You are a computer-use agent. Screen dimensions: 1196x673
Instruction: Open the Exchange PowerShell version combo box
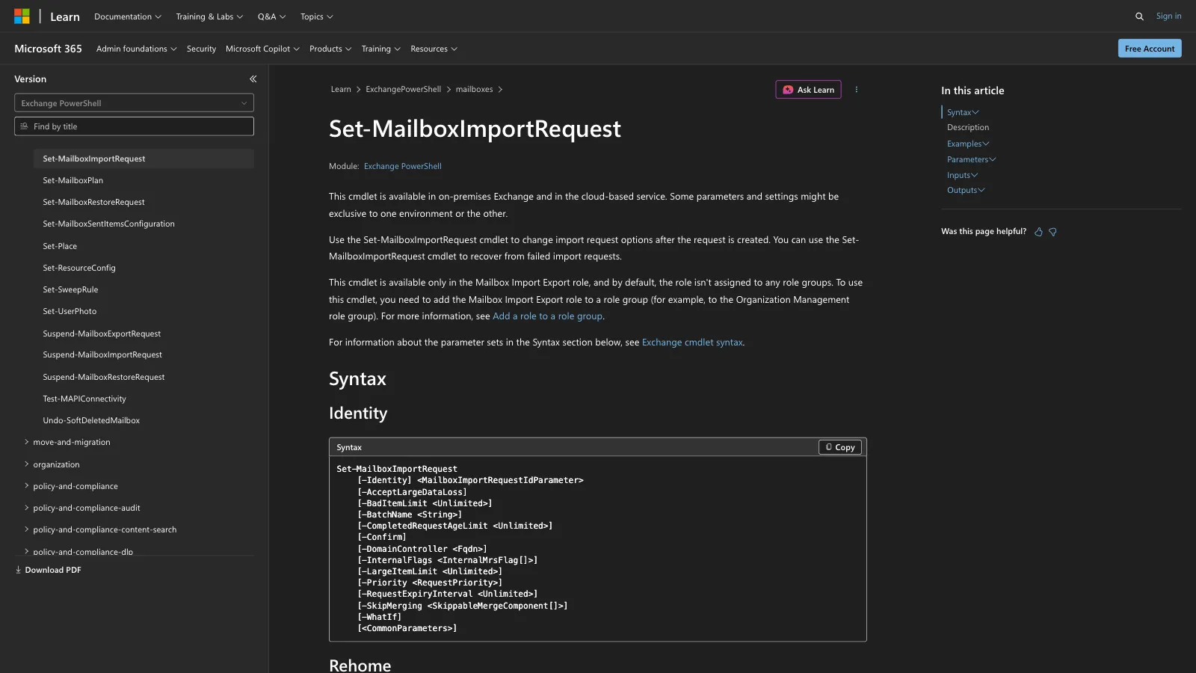(x=134, y=103)
